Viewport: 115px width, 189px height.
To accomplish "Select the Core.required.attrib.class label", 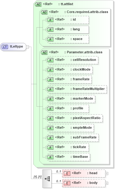I will tap(87, 12).
